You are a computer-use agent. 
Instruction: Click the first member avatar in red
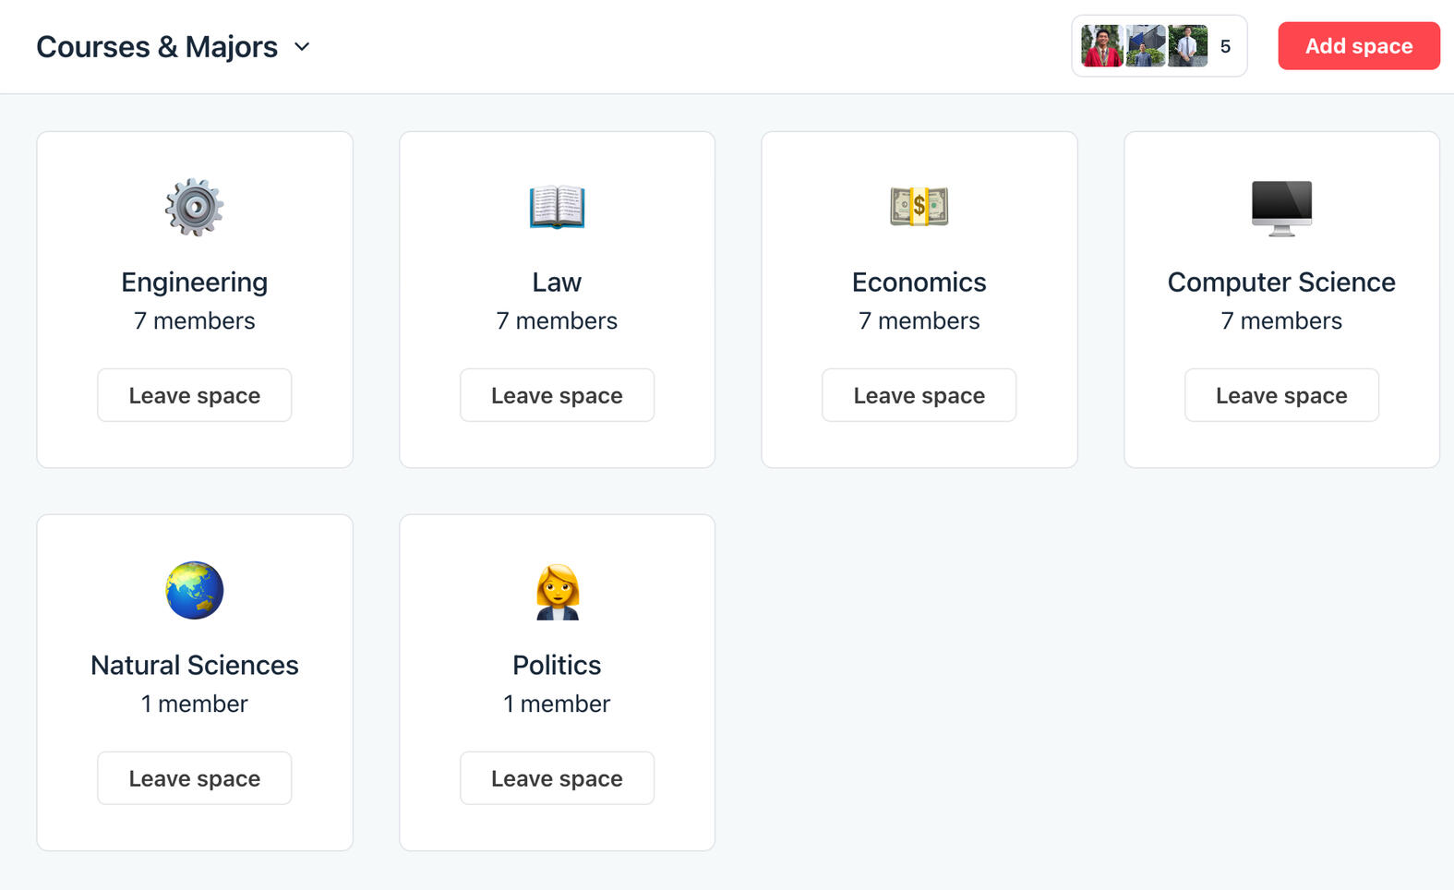click(x=1101, y=46)
